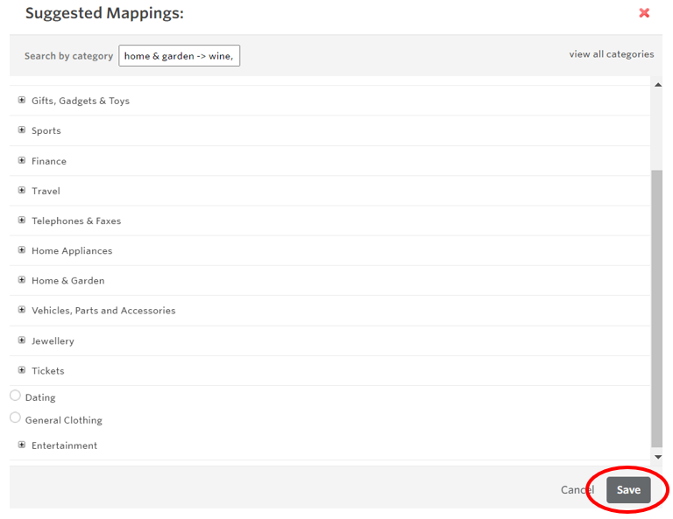Select the Dating radio button
673x519 pixels.
(15, 396)
